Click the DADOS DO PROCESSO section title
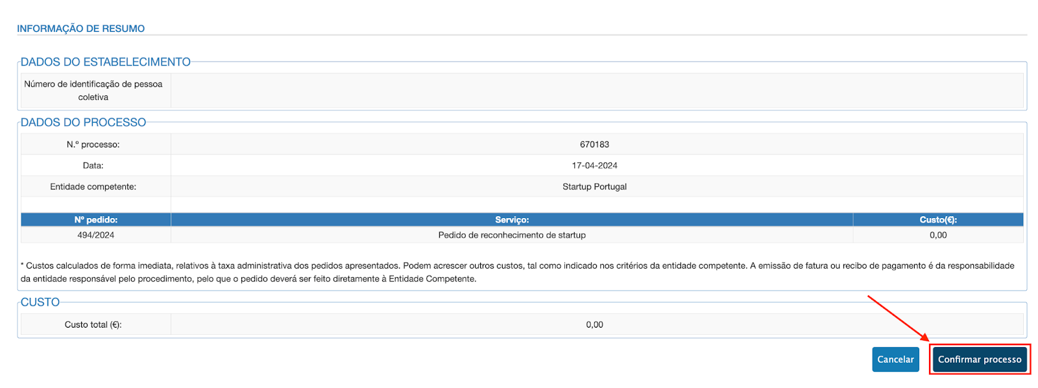 83,122
